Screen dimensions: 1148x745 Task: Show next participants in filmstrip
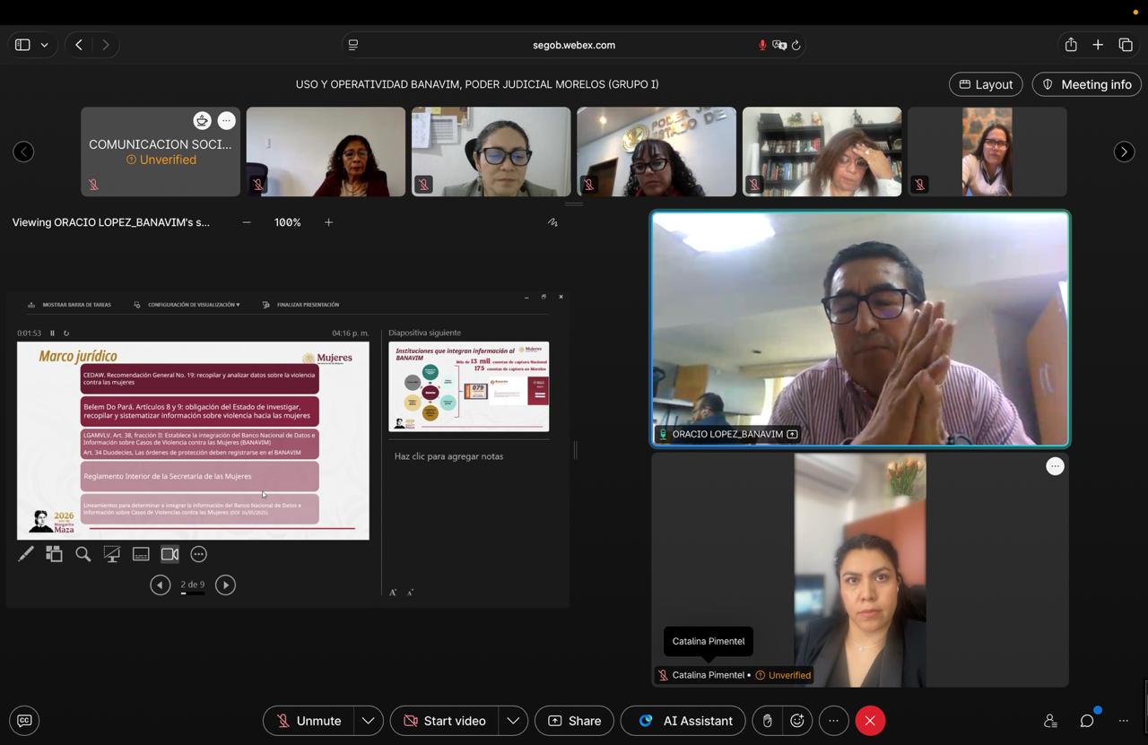tap(1124, 152)
